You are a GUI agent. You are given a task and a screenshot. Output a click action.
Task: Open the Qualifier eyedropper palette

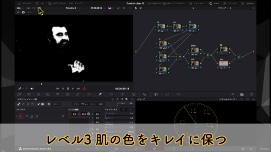click(100, 94)
